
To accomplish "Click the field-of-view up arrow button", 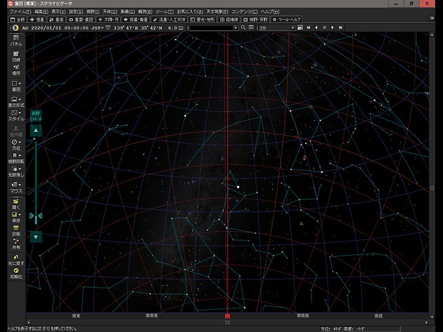I will click(36, 131).
